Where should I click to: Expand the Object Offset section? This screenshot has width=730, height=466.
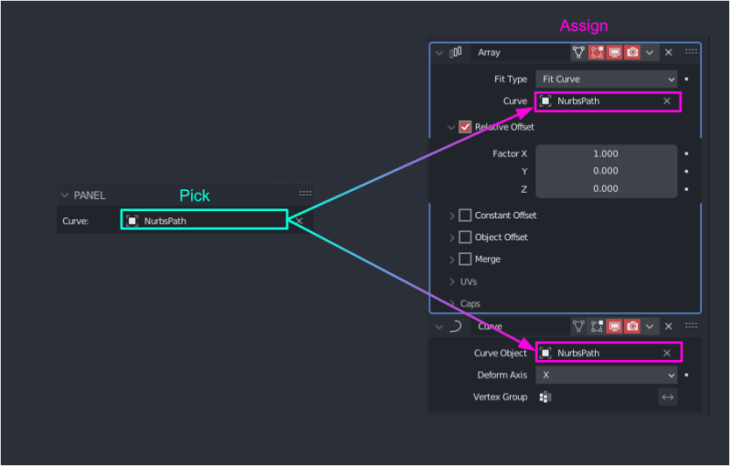(x=451, y=238)
